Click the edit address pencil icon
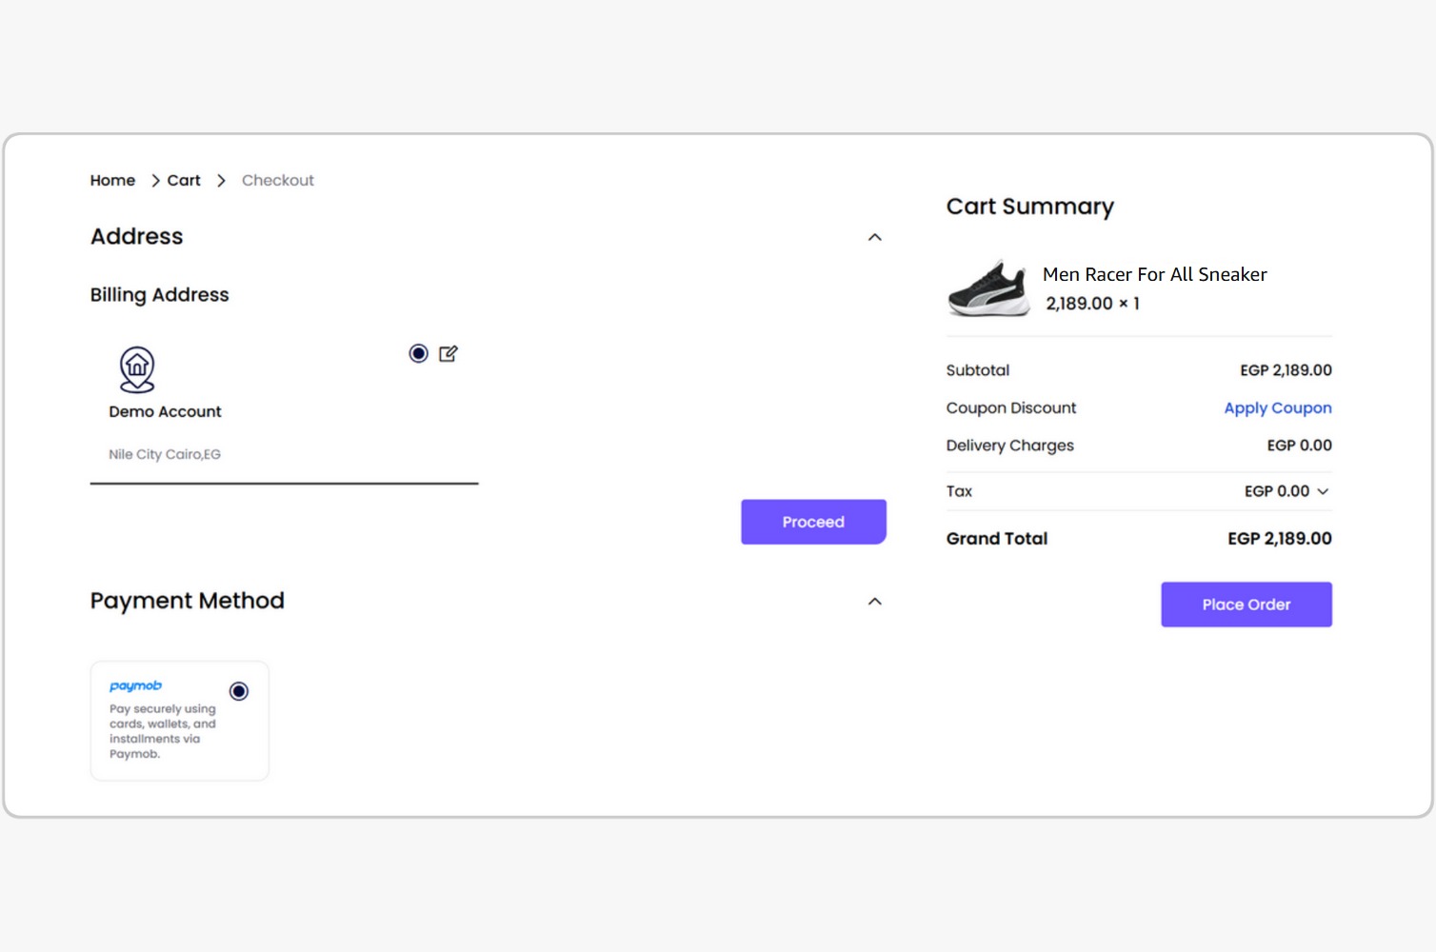The image size is (1436, 952). [448, 353]
